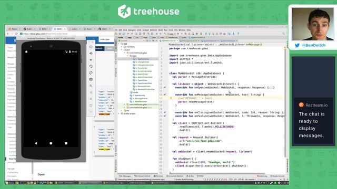Click the Help question mark toolbar icon
The width and height of the screenshot is (337, 189).
[238, 34]
